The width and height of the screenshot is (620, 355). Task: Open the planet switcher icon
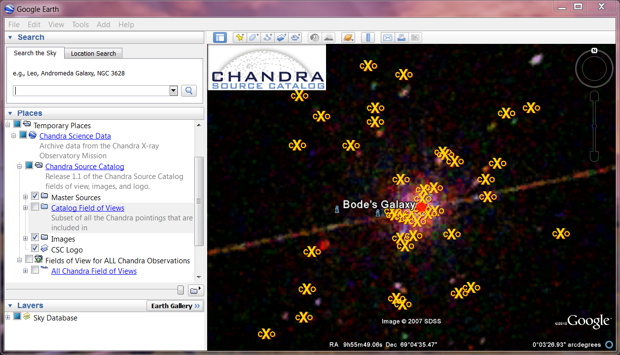pos(347,37)
